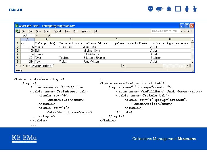Select row 2 header
Image resolution: width=207 pixels, height=155 pixels.
coord(18,47)
